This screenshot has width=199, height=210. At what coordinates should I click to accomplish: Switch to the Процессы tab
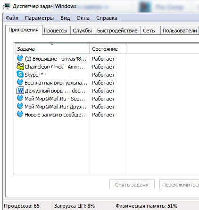pyautogui.click(x=56, y=31)
